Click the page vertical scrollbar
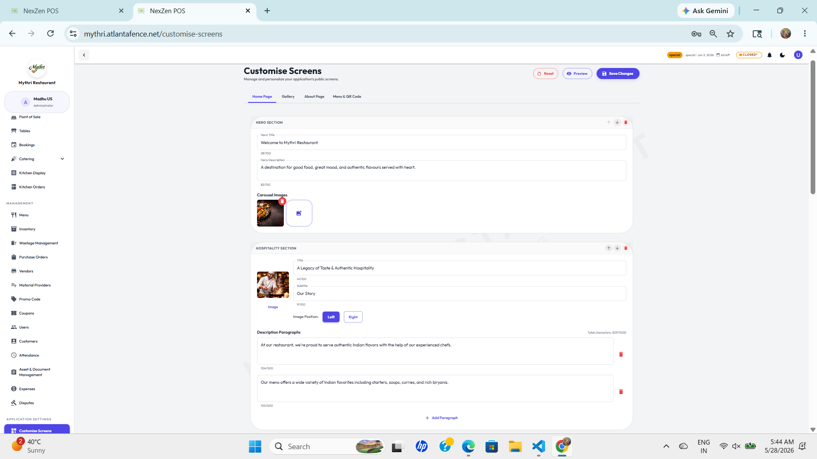Screen dimensions: 817x459 click(813, 127)
